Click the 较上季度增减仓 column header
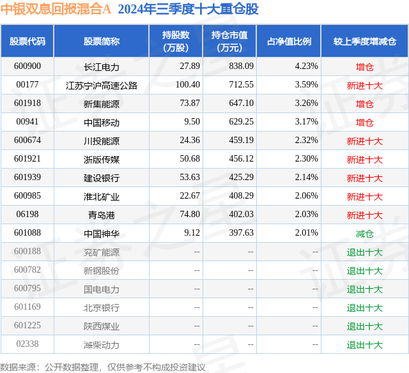This screenshot has height=373, width=409. pyautogui.click(x=365, y=41)
